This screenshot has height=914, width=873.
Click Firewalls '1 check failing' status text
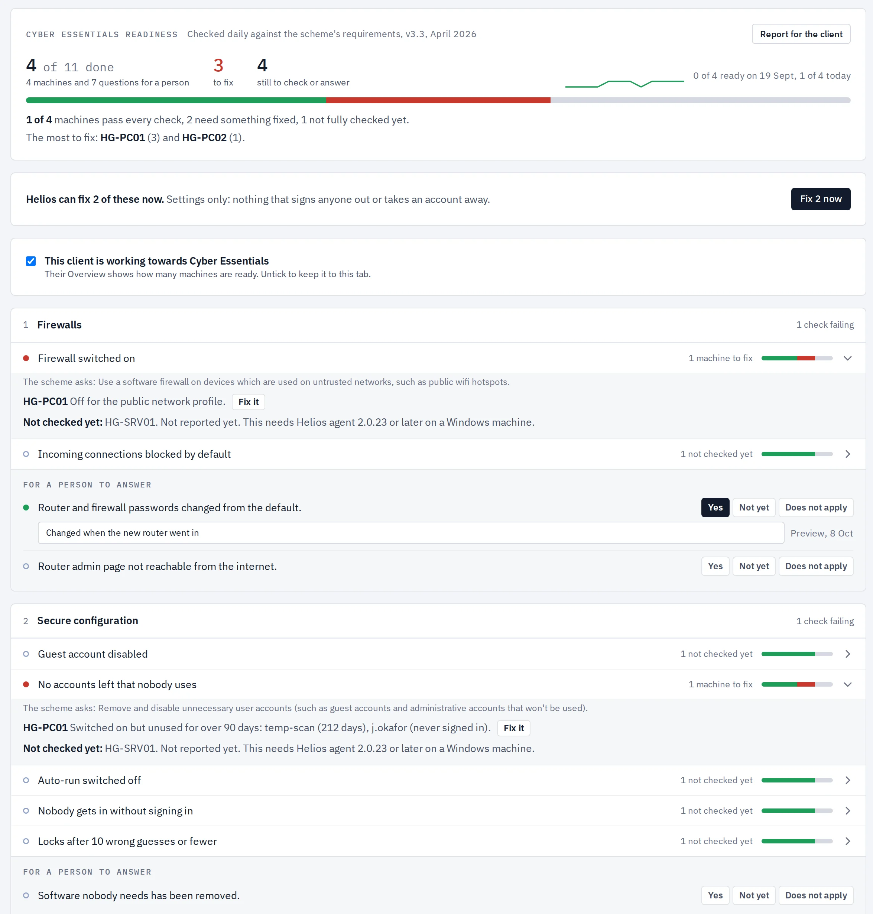click(825, 325)
